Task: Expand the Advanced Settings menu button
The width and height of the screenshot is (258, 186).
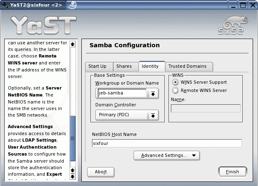Action: click(x=166, y=156)
